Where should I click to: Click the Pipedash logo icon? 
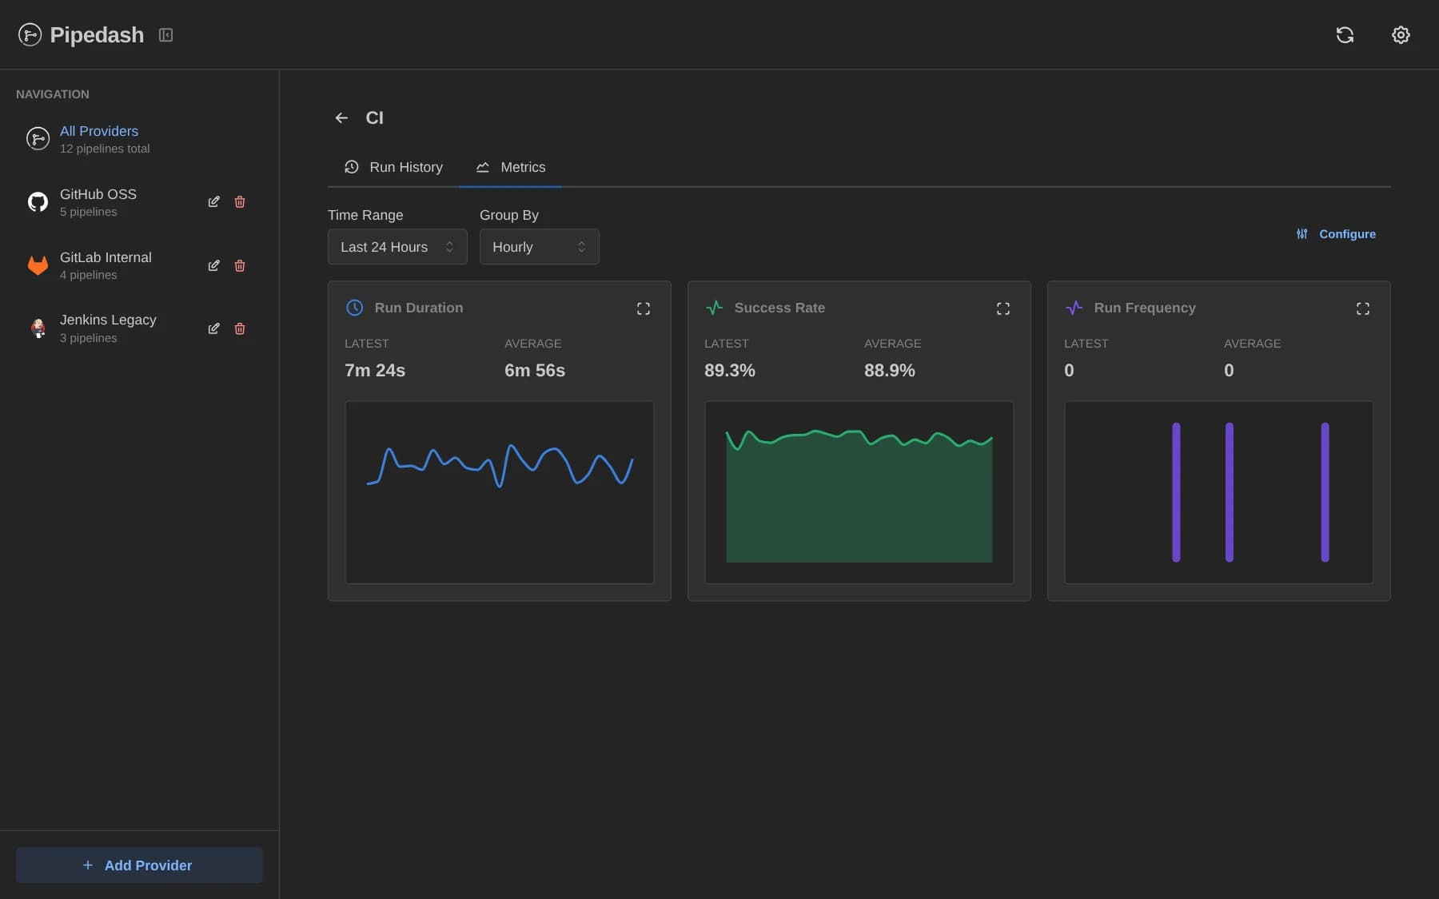pyautogui.click(x=30, y=34)
